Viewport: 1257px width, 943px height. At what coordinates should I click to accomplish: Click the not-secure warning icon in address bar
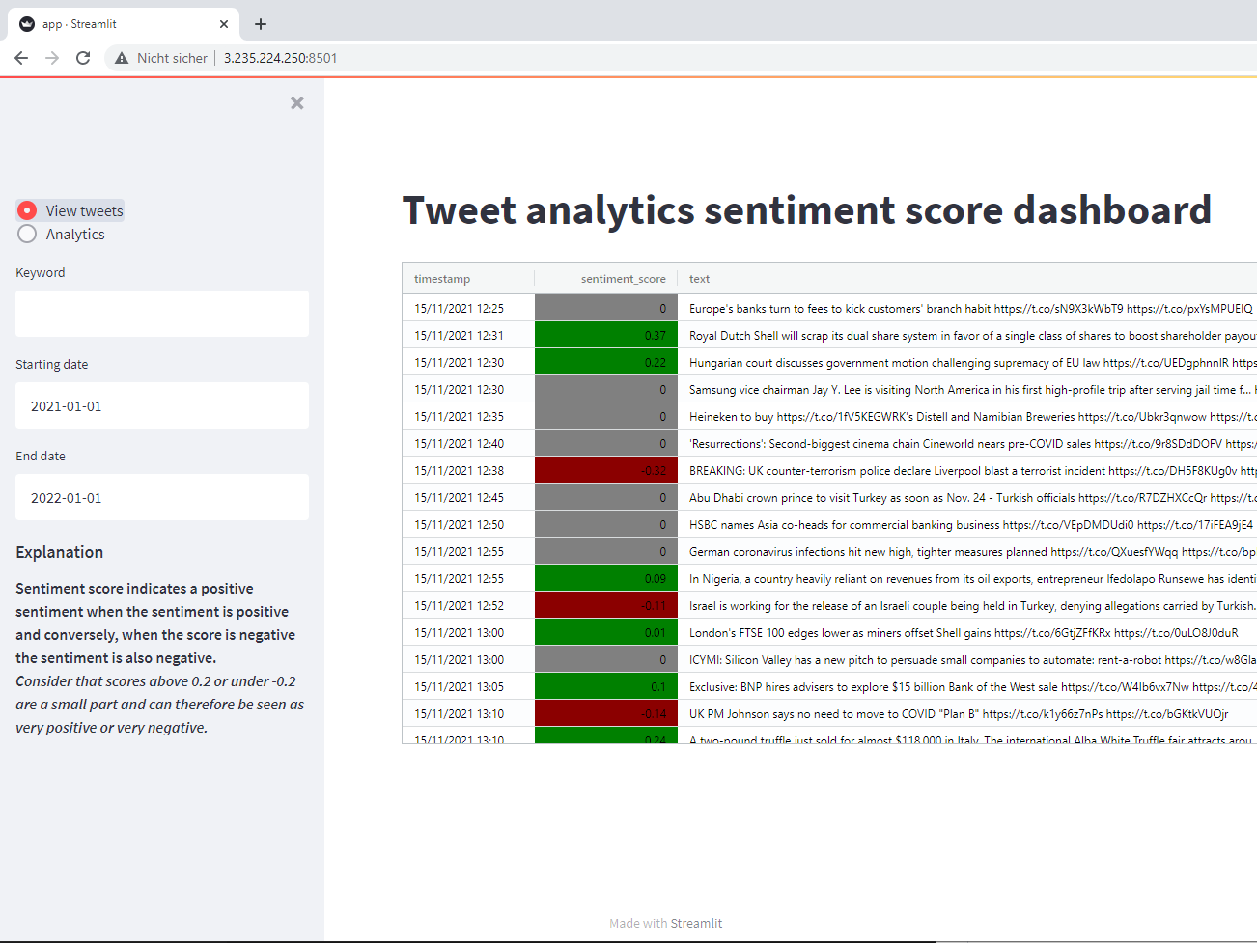[x=122, y=58]
